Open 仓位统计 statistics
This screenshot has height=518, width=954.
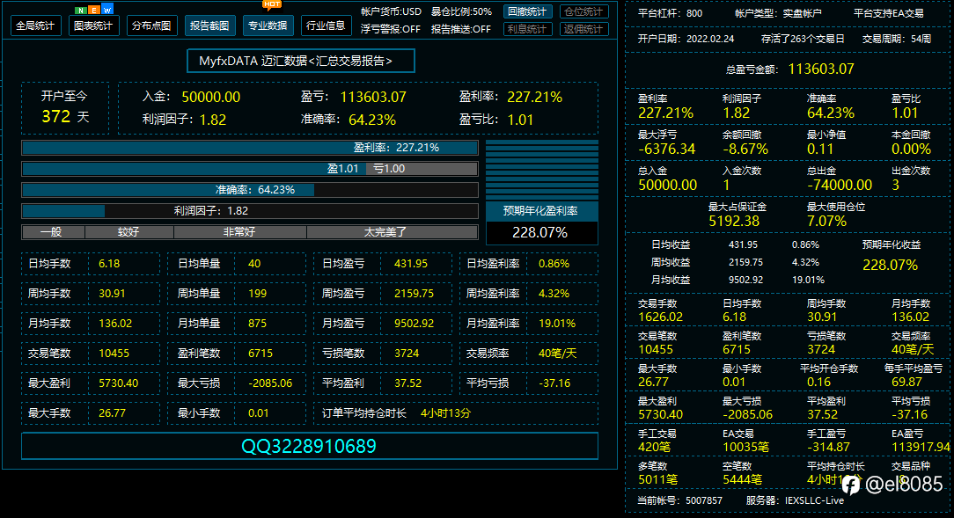(x=584, y=11)
